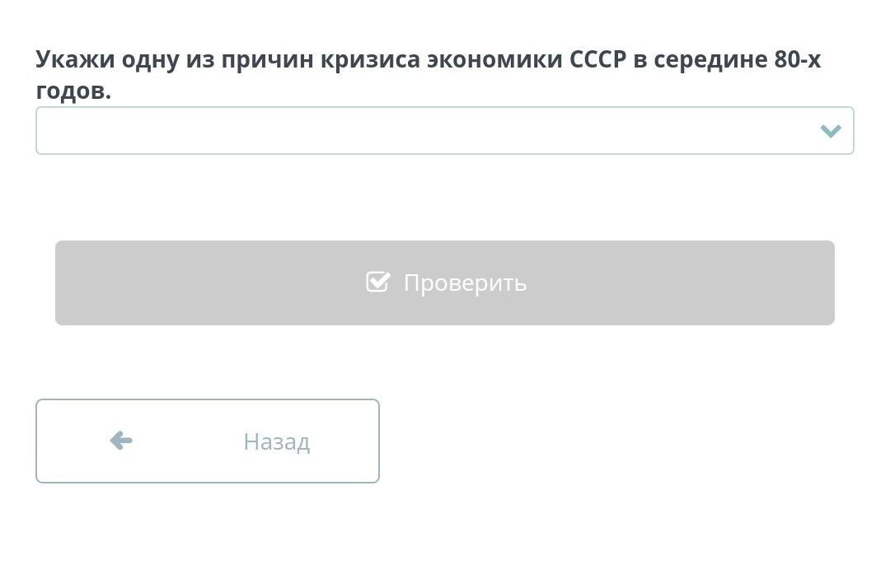Click the word годов in the question
Screen dimensions: 890x565
[73, 91]
